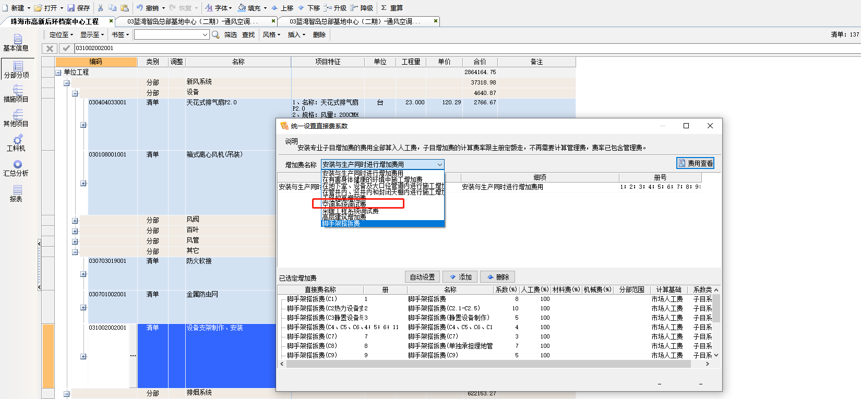Open the empty filter combo box
The image size is (861, 399).
tap(172, 34)
